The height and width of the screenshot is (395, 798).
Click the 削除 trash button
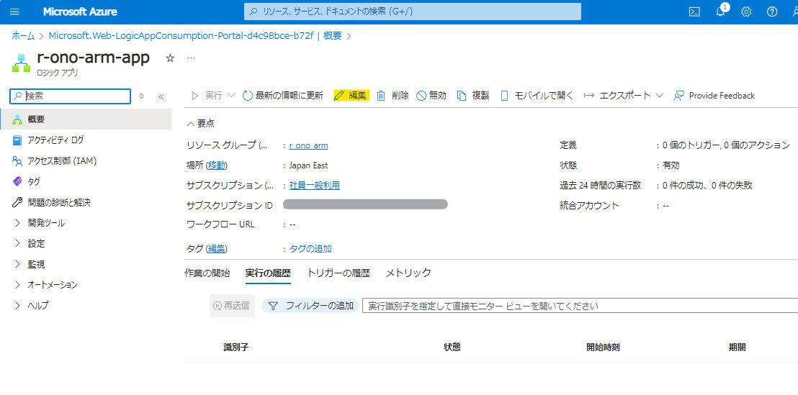(x=393, y=96)
